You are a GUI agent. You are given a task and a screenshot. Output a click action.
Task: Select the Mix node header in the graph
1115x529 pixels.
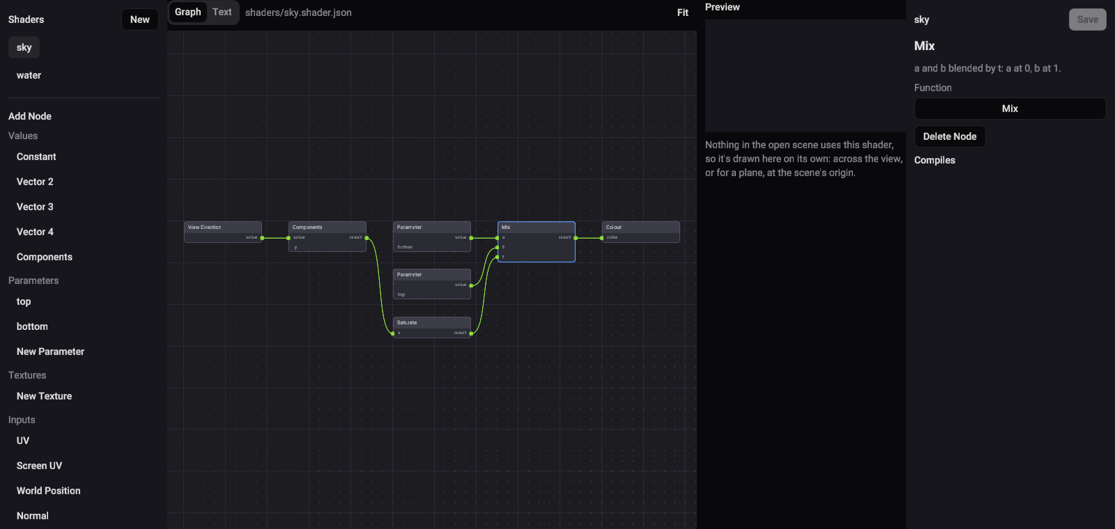pos(537,227)
